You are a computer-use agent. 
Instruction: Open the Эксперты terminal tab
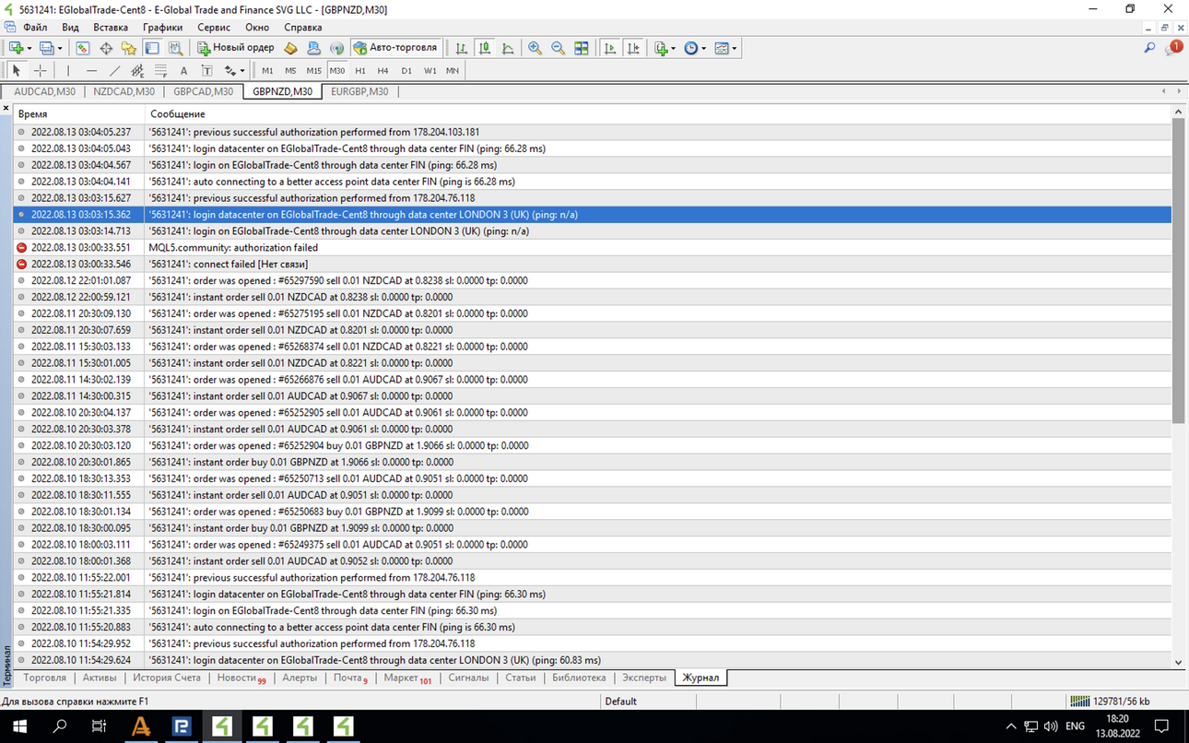pyautogui.click(x=643, y=678)
